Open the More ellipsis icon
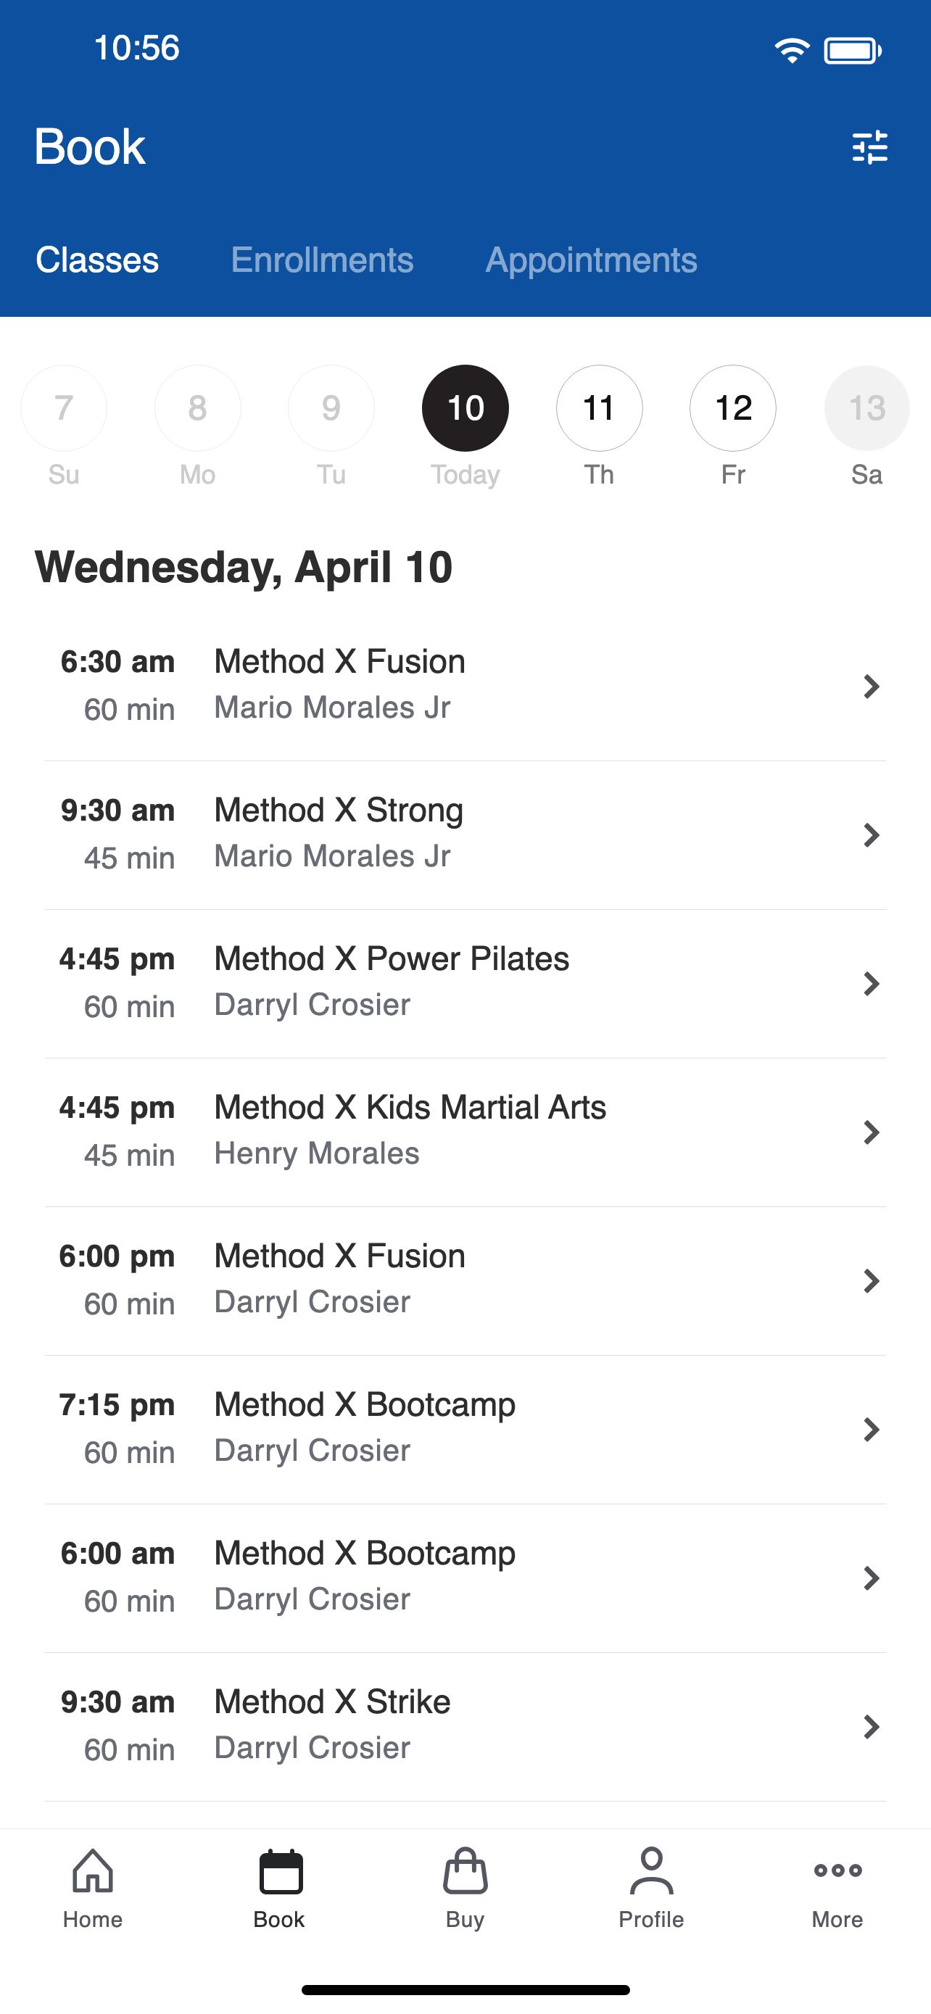This screenshot has width=931, height=2014. pos(837,1870)
